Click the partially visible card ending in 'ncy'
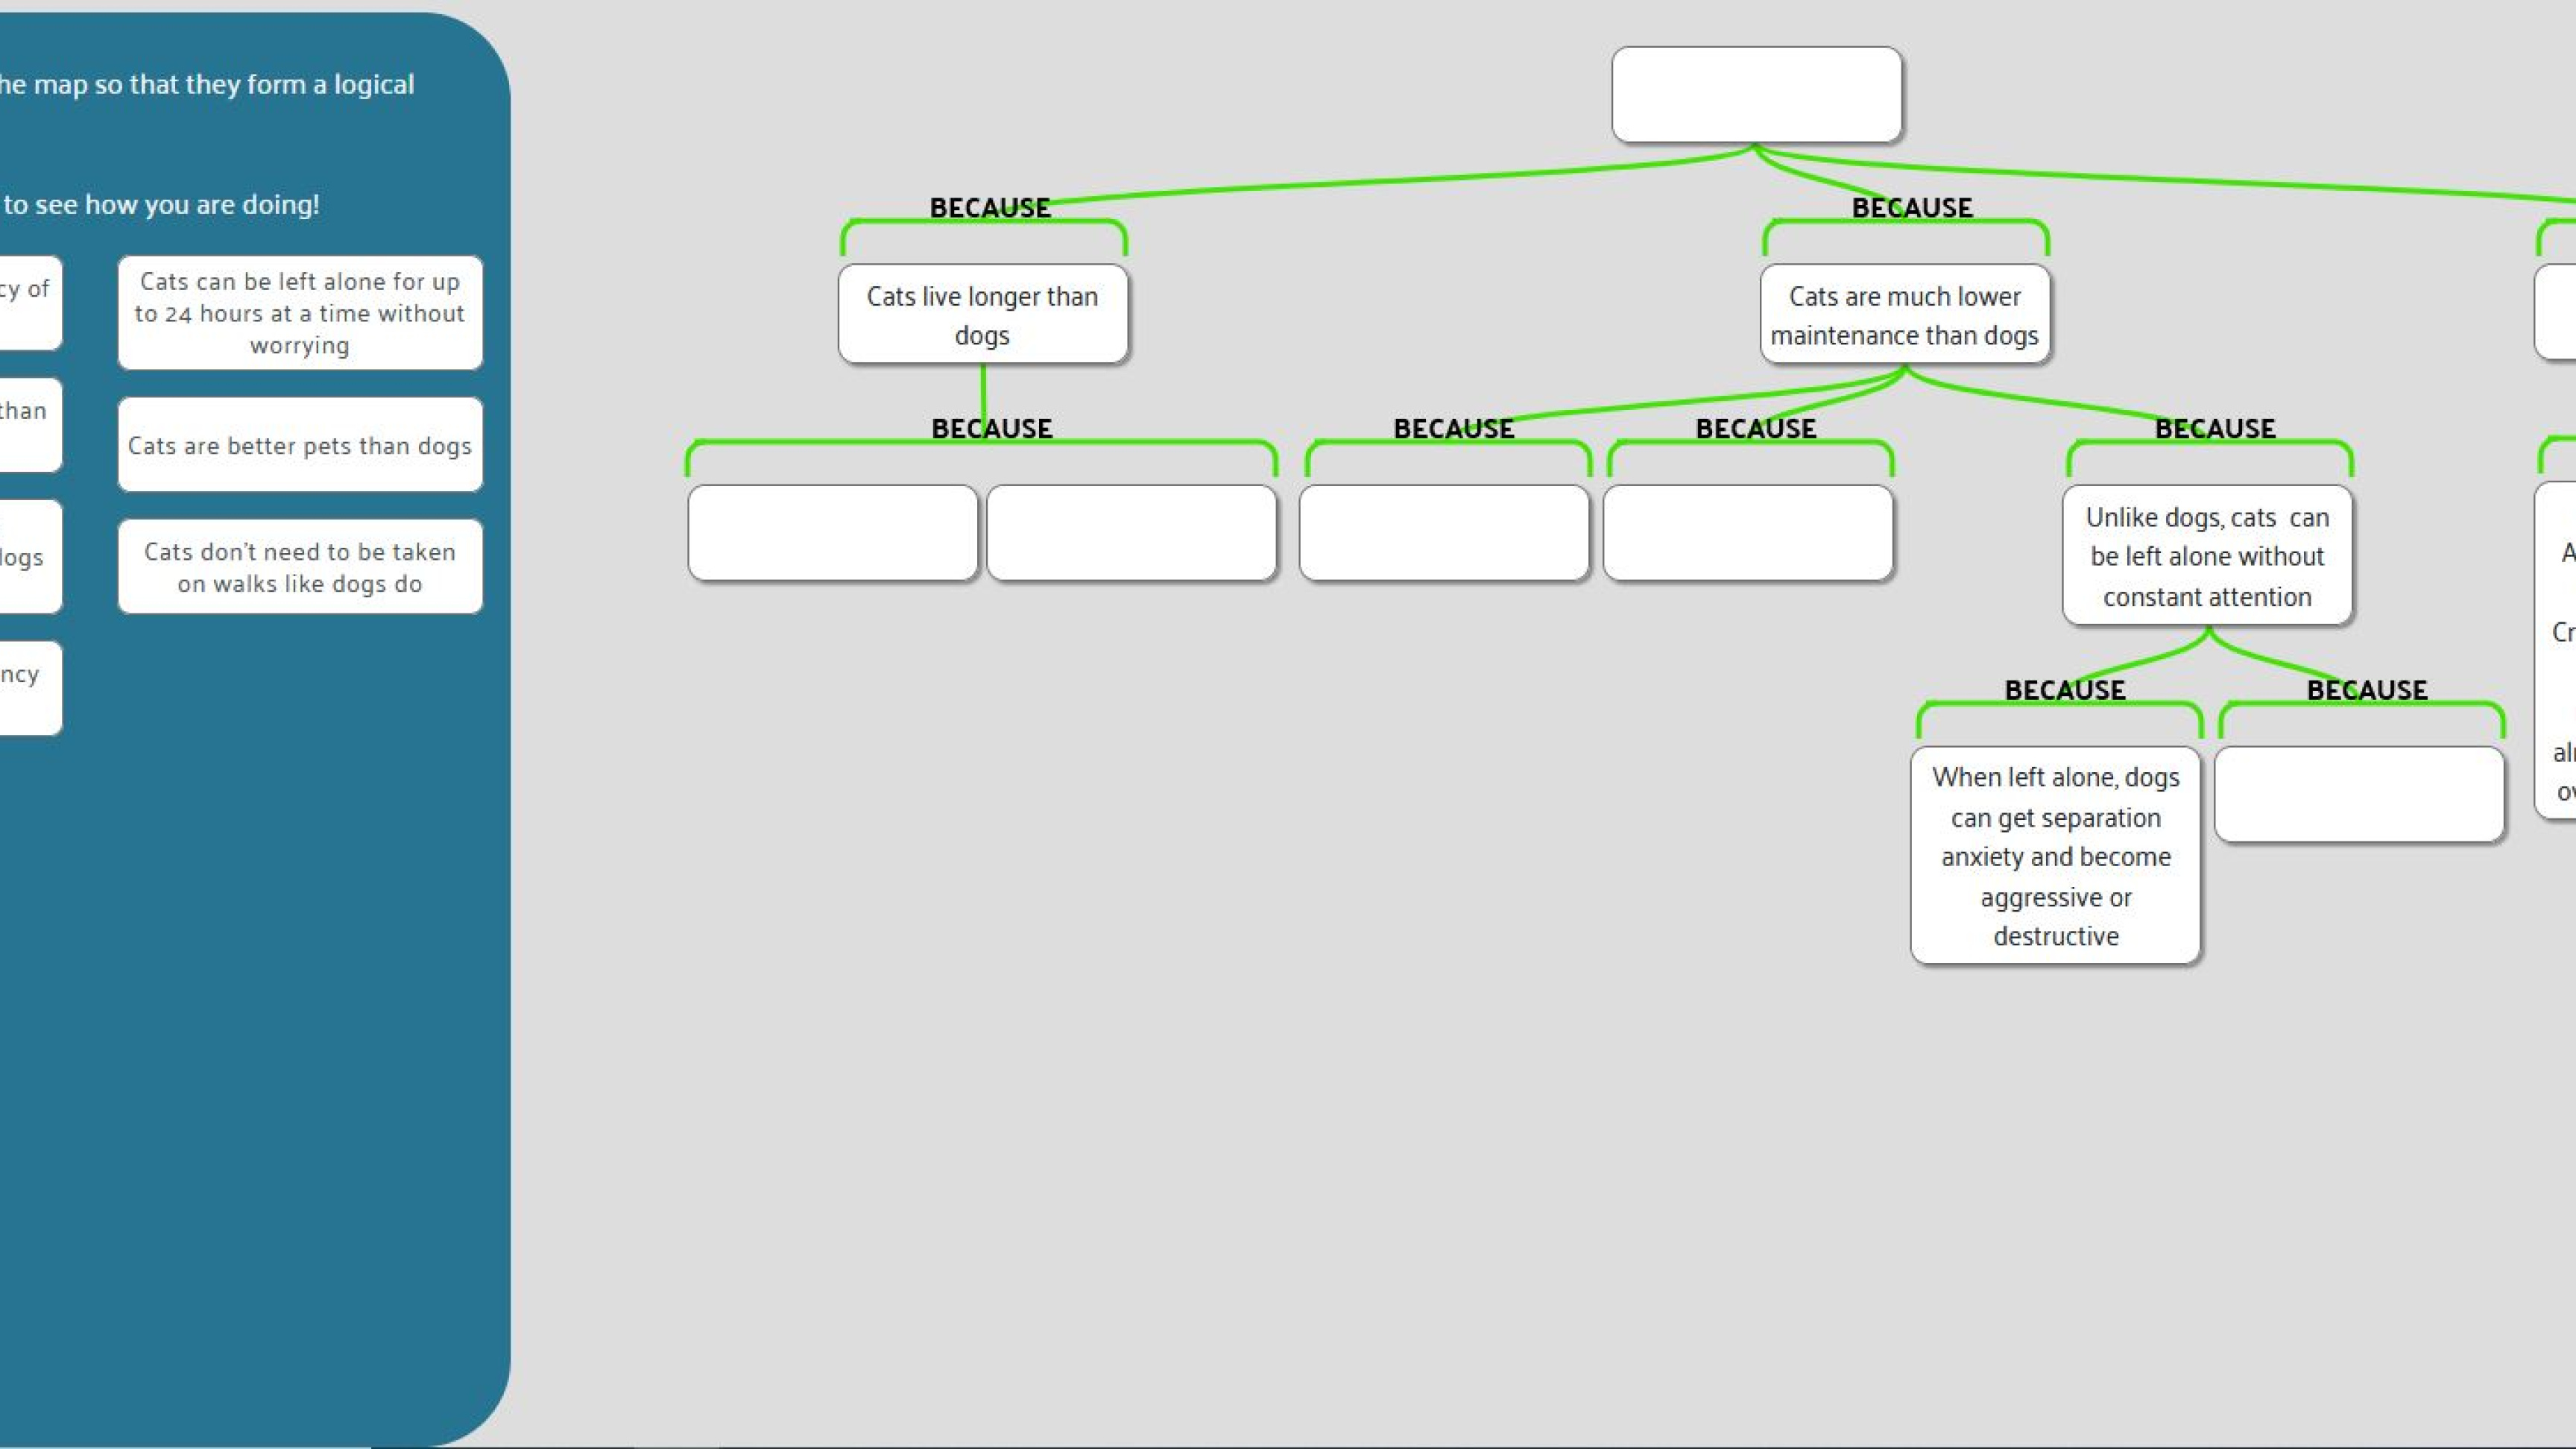The image size is (2576, 1449). pos(28,688)
